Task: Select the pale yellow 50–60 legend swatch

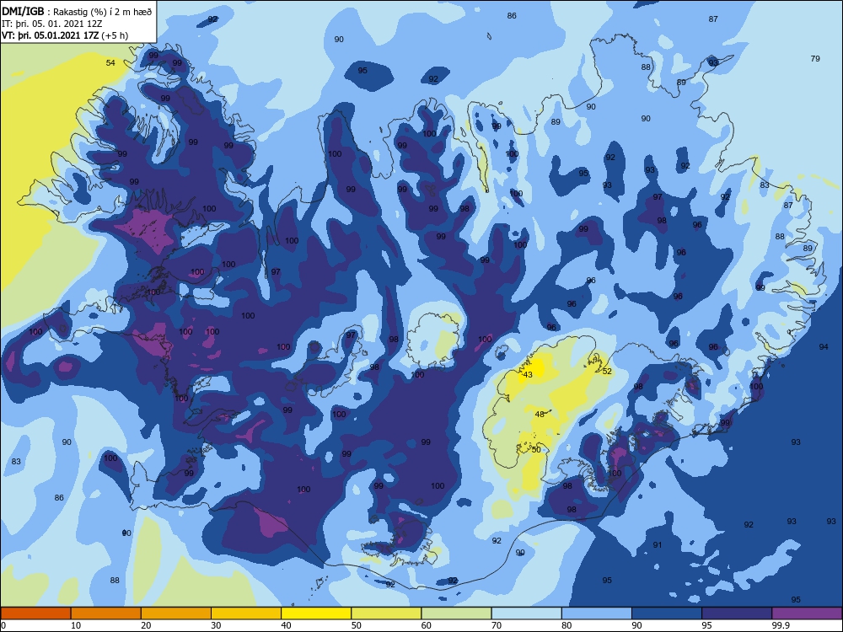Action: (386, 613)
